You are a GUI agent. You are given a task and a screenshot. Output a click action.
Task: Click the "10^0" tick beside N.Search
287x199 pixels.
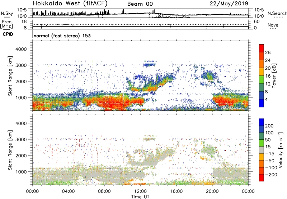pos(259,16)
